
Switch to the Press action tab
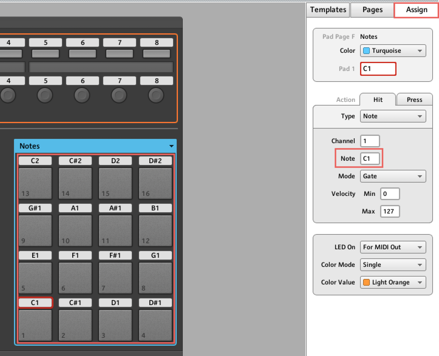(x=414, y=99)
